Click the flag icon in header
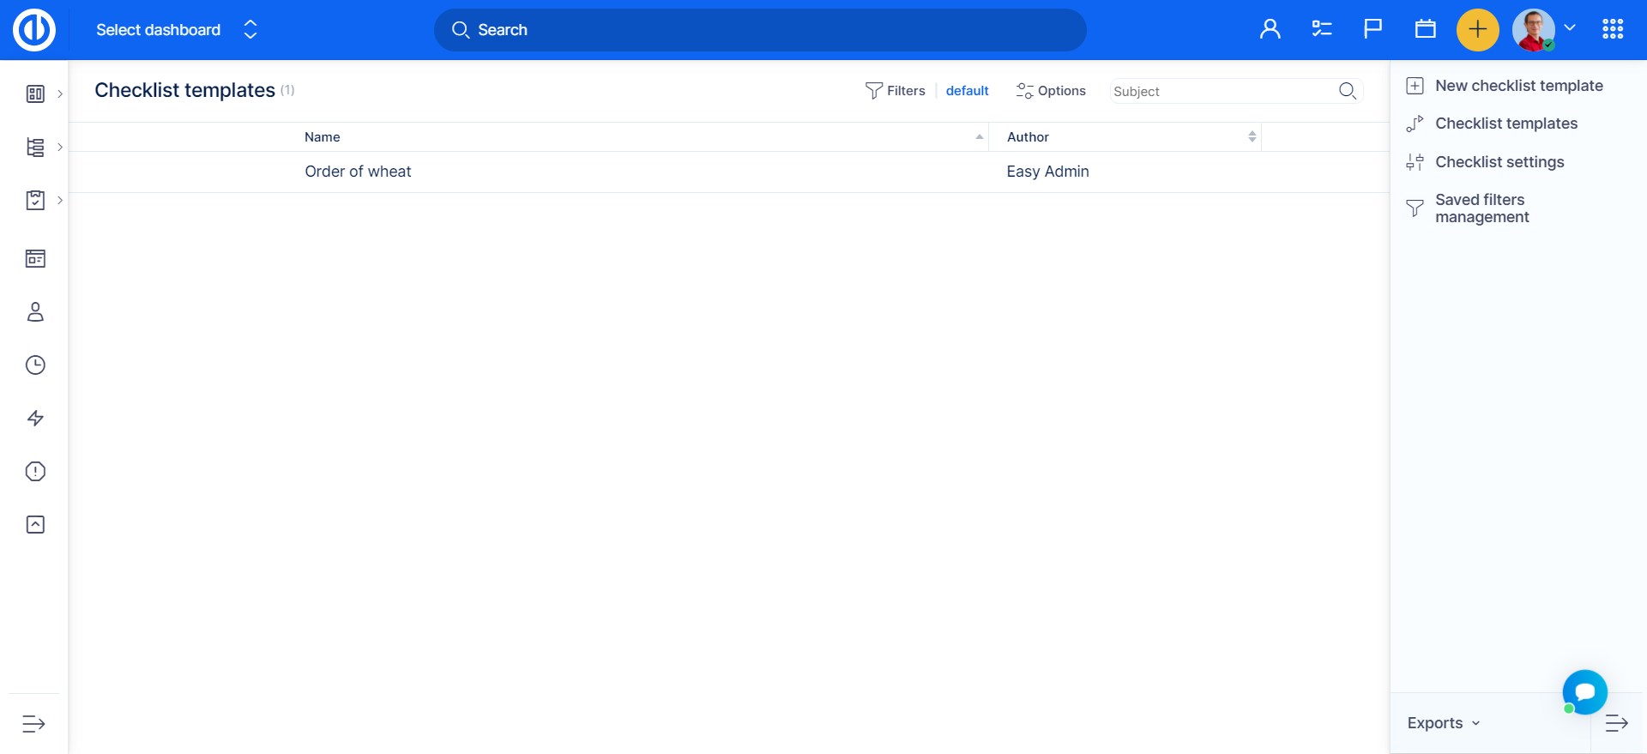Viewport: 1647px width, 754px height. tap(1372, 30)
